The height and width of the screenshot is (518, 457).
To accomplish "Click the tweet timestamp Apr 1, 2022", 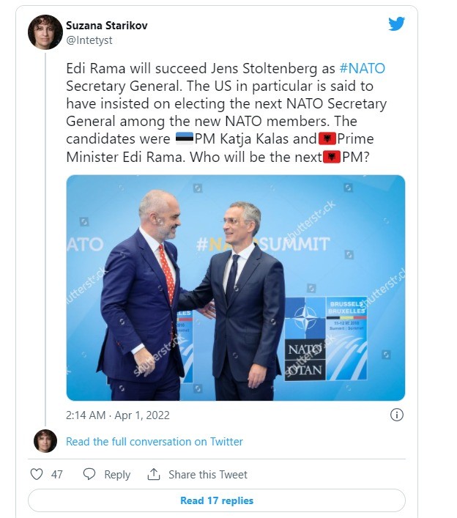I will (x=117, y=415).
